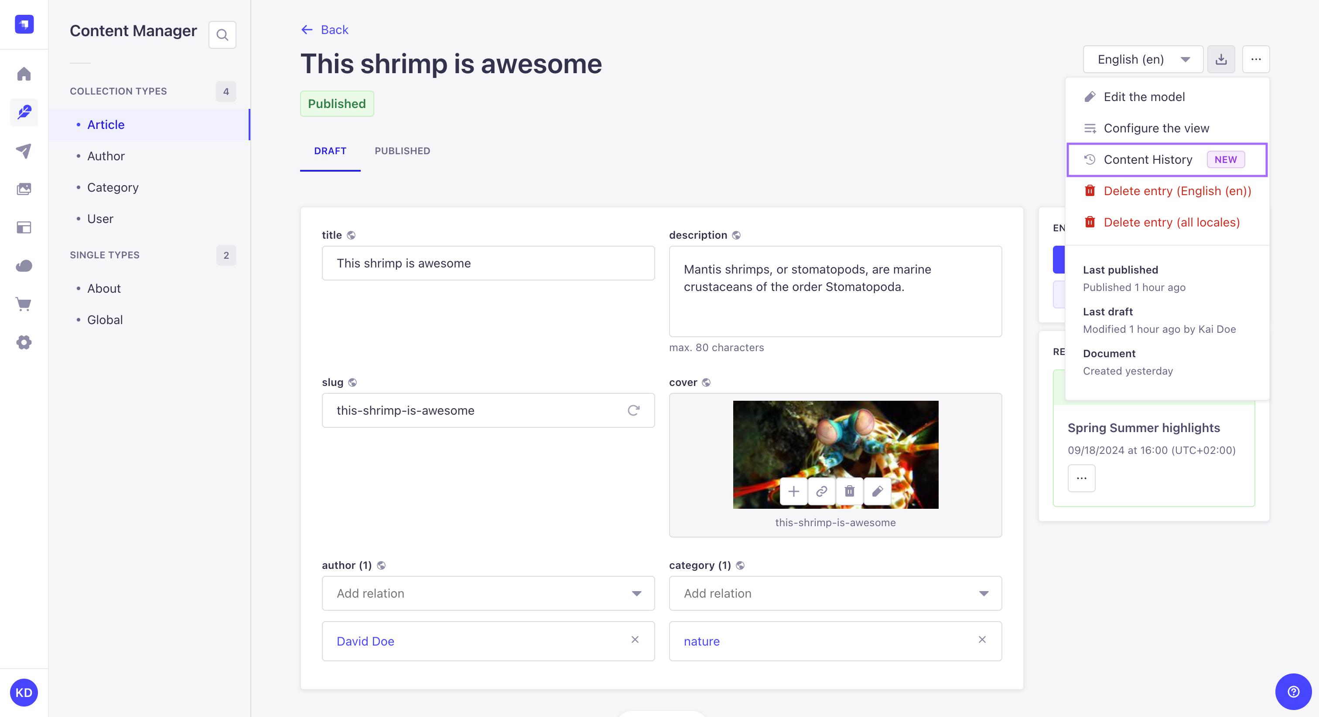Select Delete entry all locales option
Viewport: 1319px width, 717px height.
coord(1172,222)
